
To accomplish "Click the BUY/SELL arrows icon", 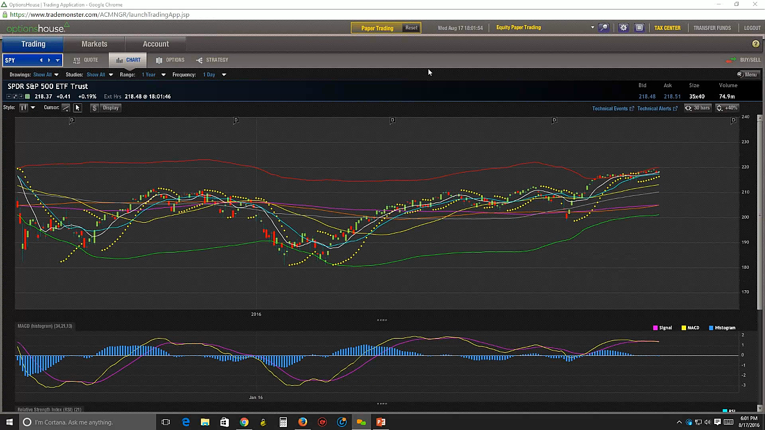I will 731,60.
